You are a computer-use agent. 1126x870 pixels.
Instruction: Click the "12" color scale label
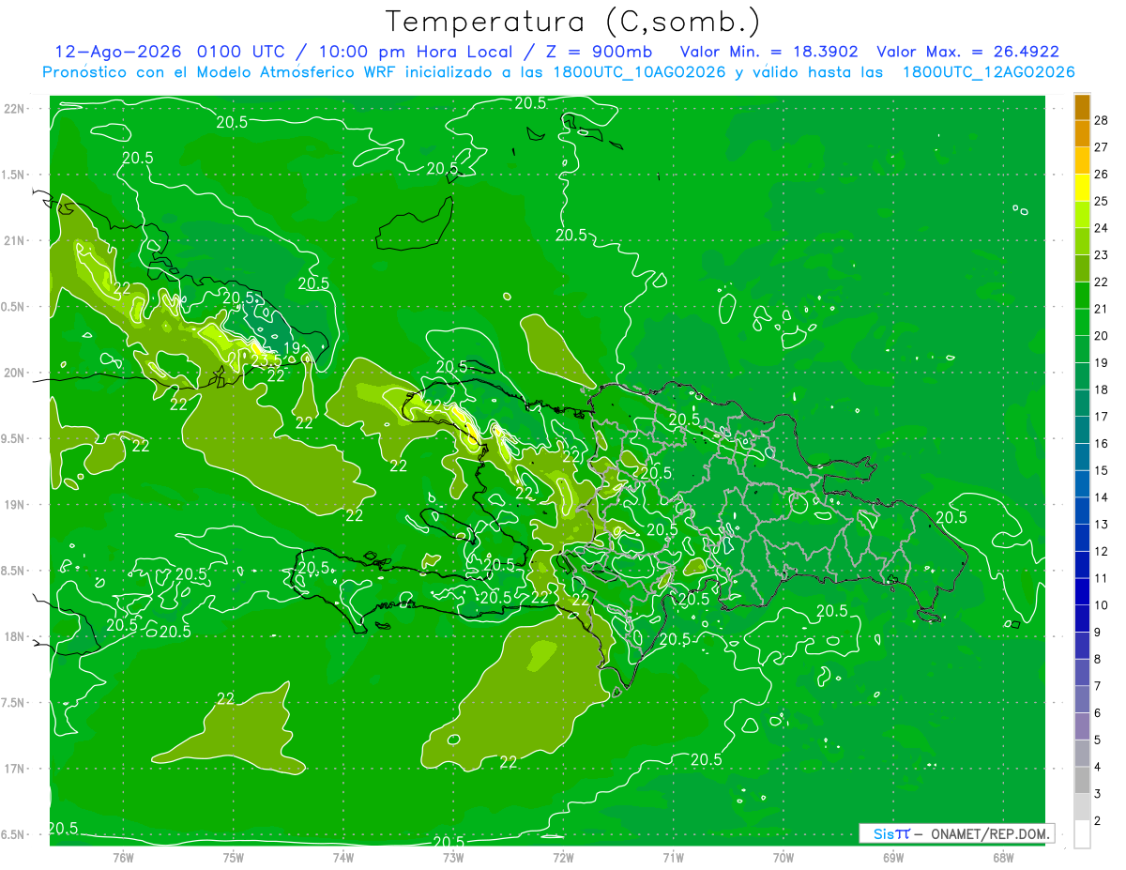click(1101, 551)
